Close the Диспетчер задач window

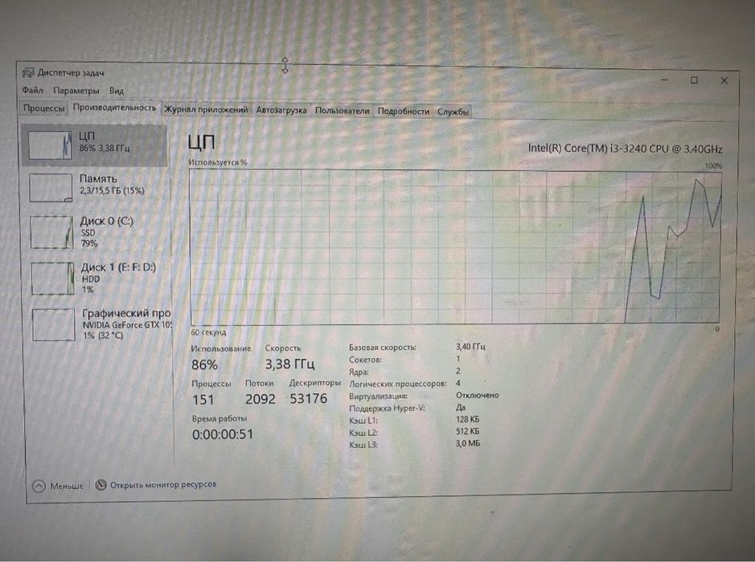pyautogui.click(x=724, y=81)
